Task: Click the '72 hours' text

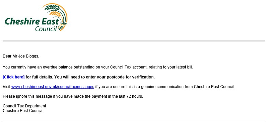Action: pos(134,96)
